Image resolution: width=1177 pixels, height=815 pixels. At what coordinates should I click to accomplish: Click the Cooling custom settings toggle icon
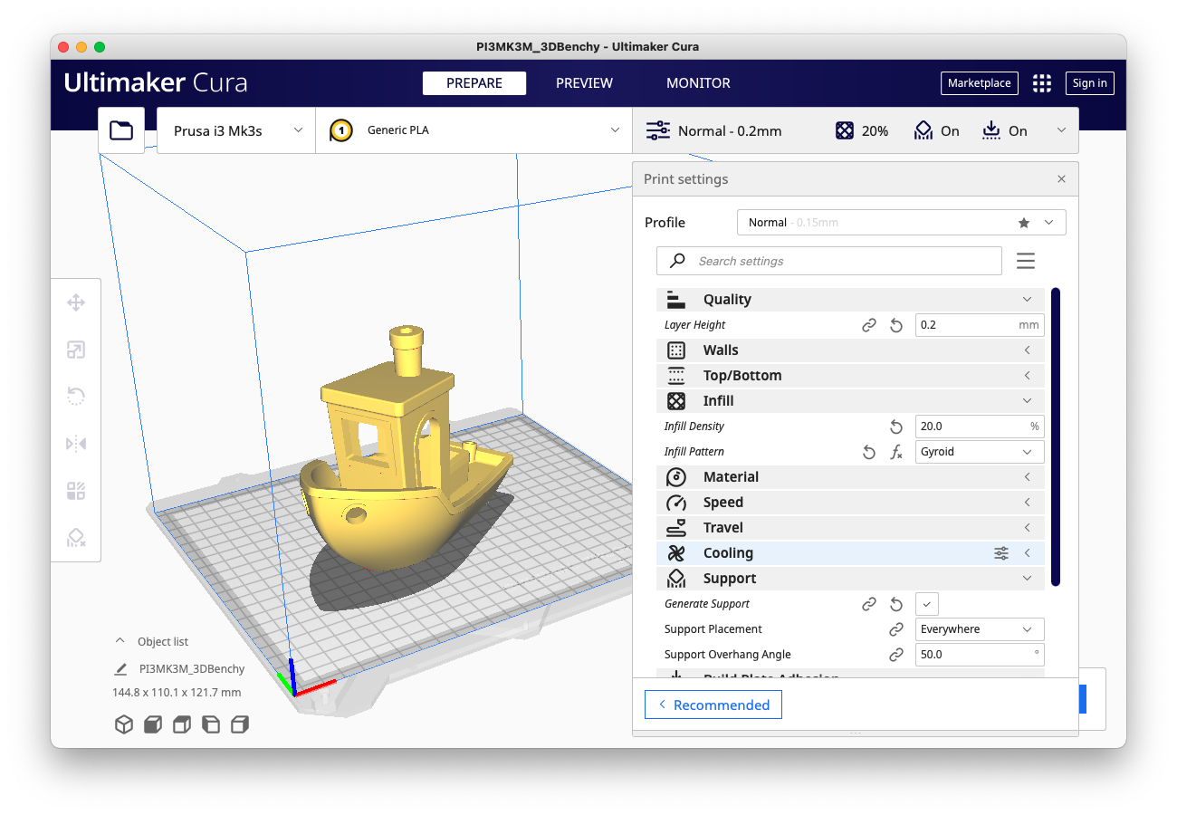1001,552
